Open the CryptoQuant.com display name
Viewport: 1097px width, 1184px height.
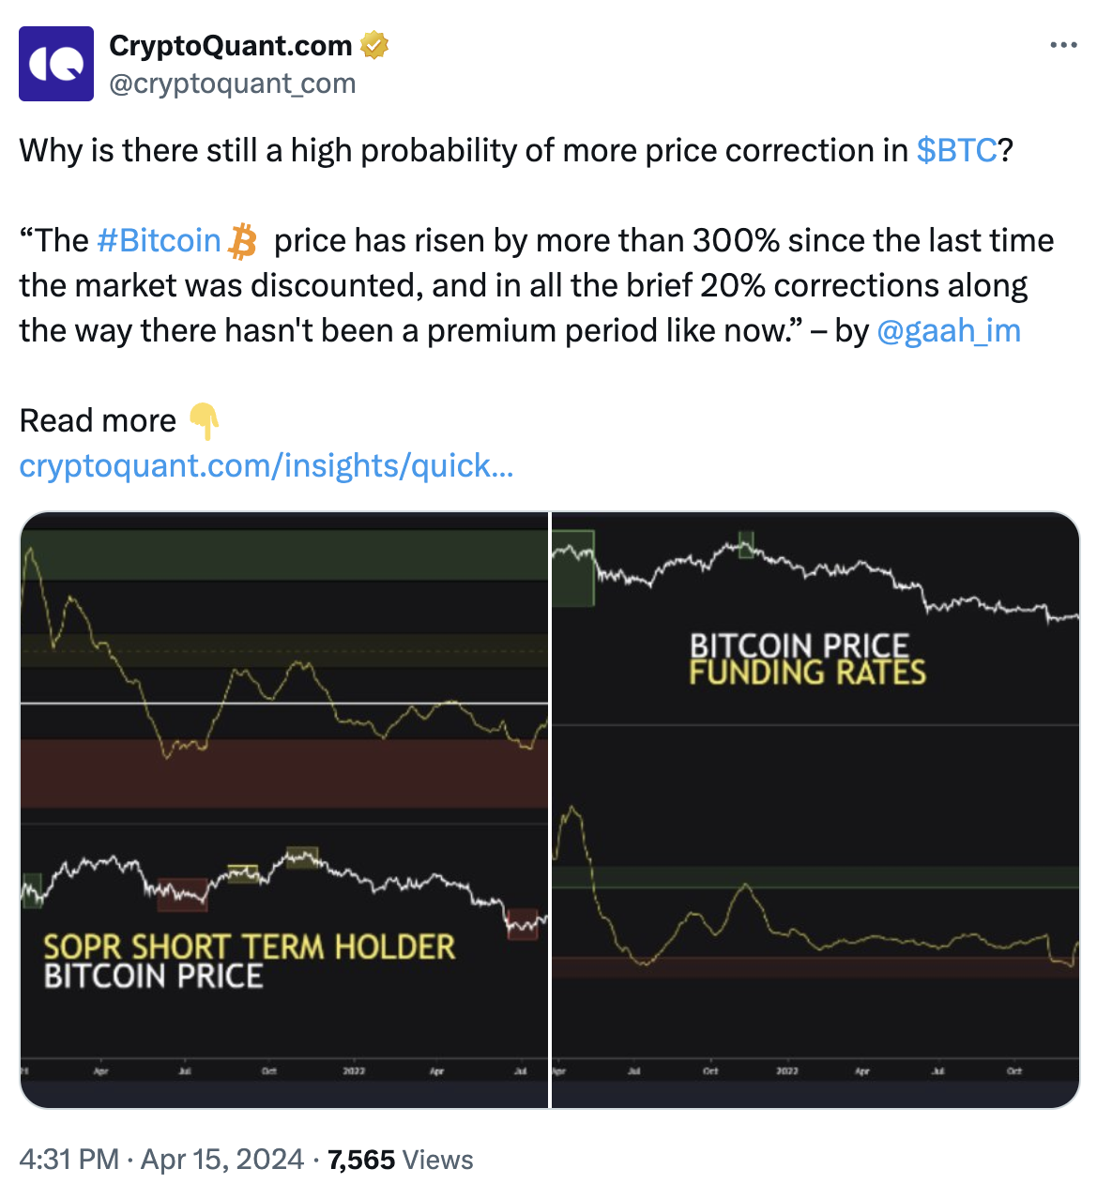(x=231, y=45)
